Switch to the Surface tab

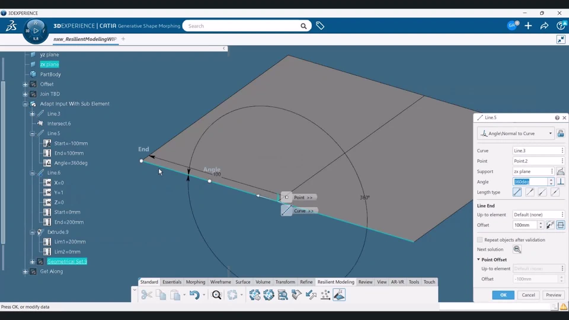pos(243,282)
